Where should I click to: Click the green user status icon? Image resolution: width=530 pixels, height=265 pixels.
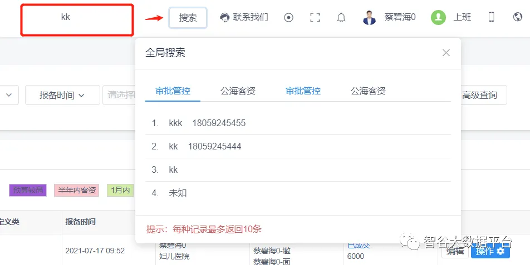click(439, 17)
